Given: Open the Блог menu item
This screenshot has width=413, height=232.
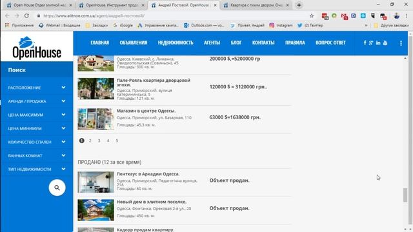Looking at the screenshot, I should pos(236,43).
